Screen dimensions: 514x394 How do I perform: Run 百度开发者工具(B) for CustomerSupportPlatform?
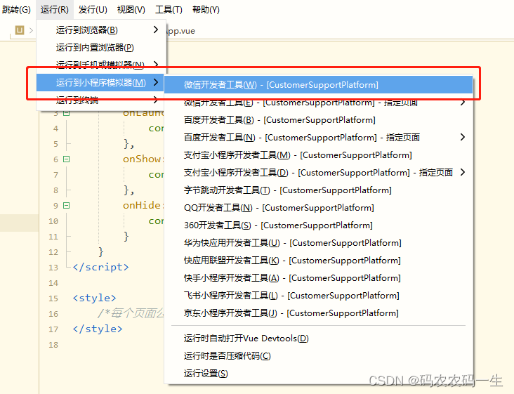click(318, 120)
